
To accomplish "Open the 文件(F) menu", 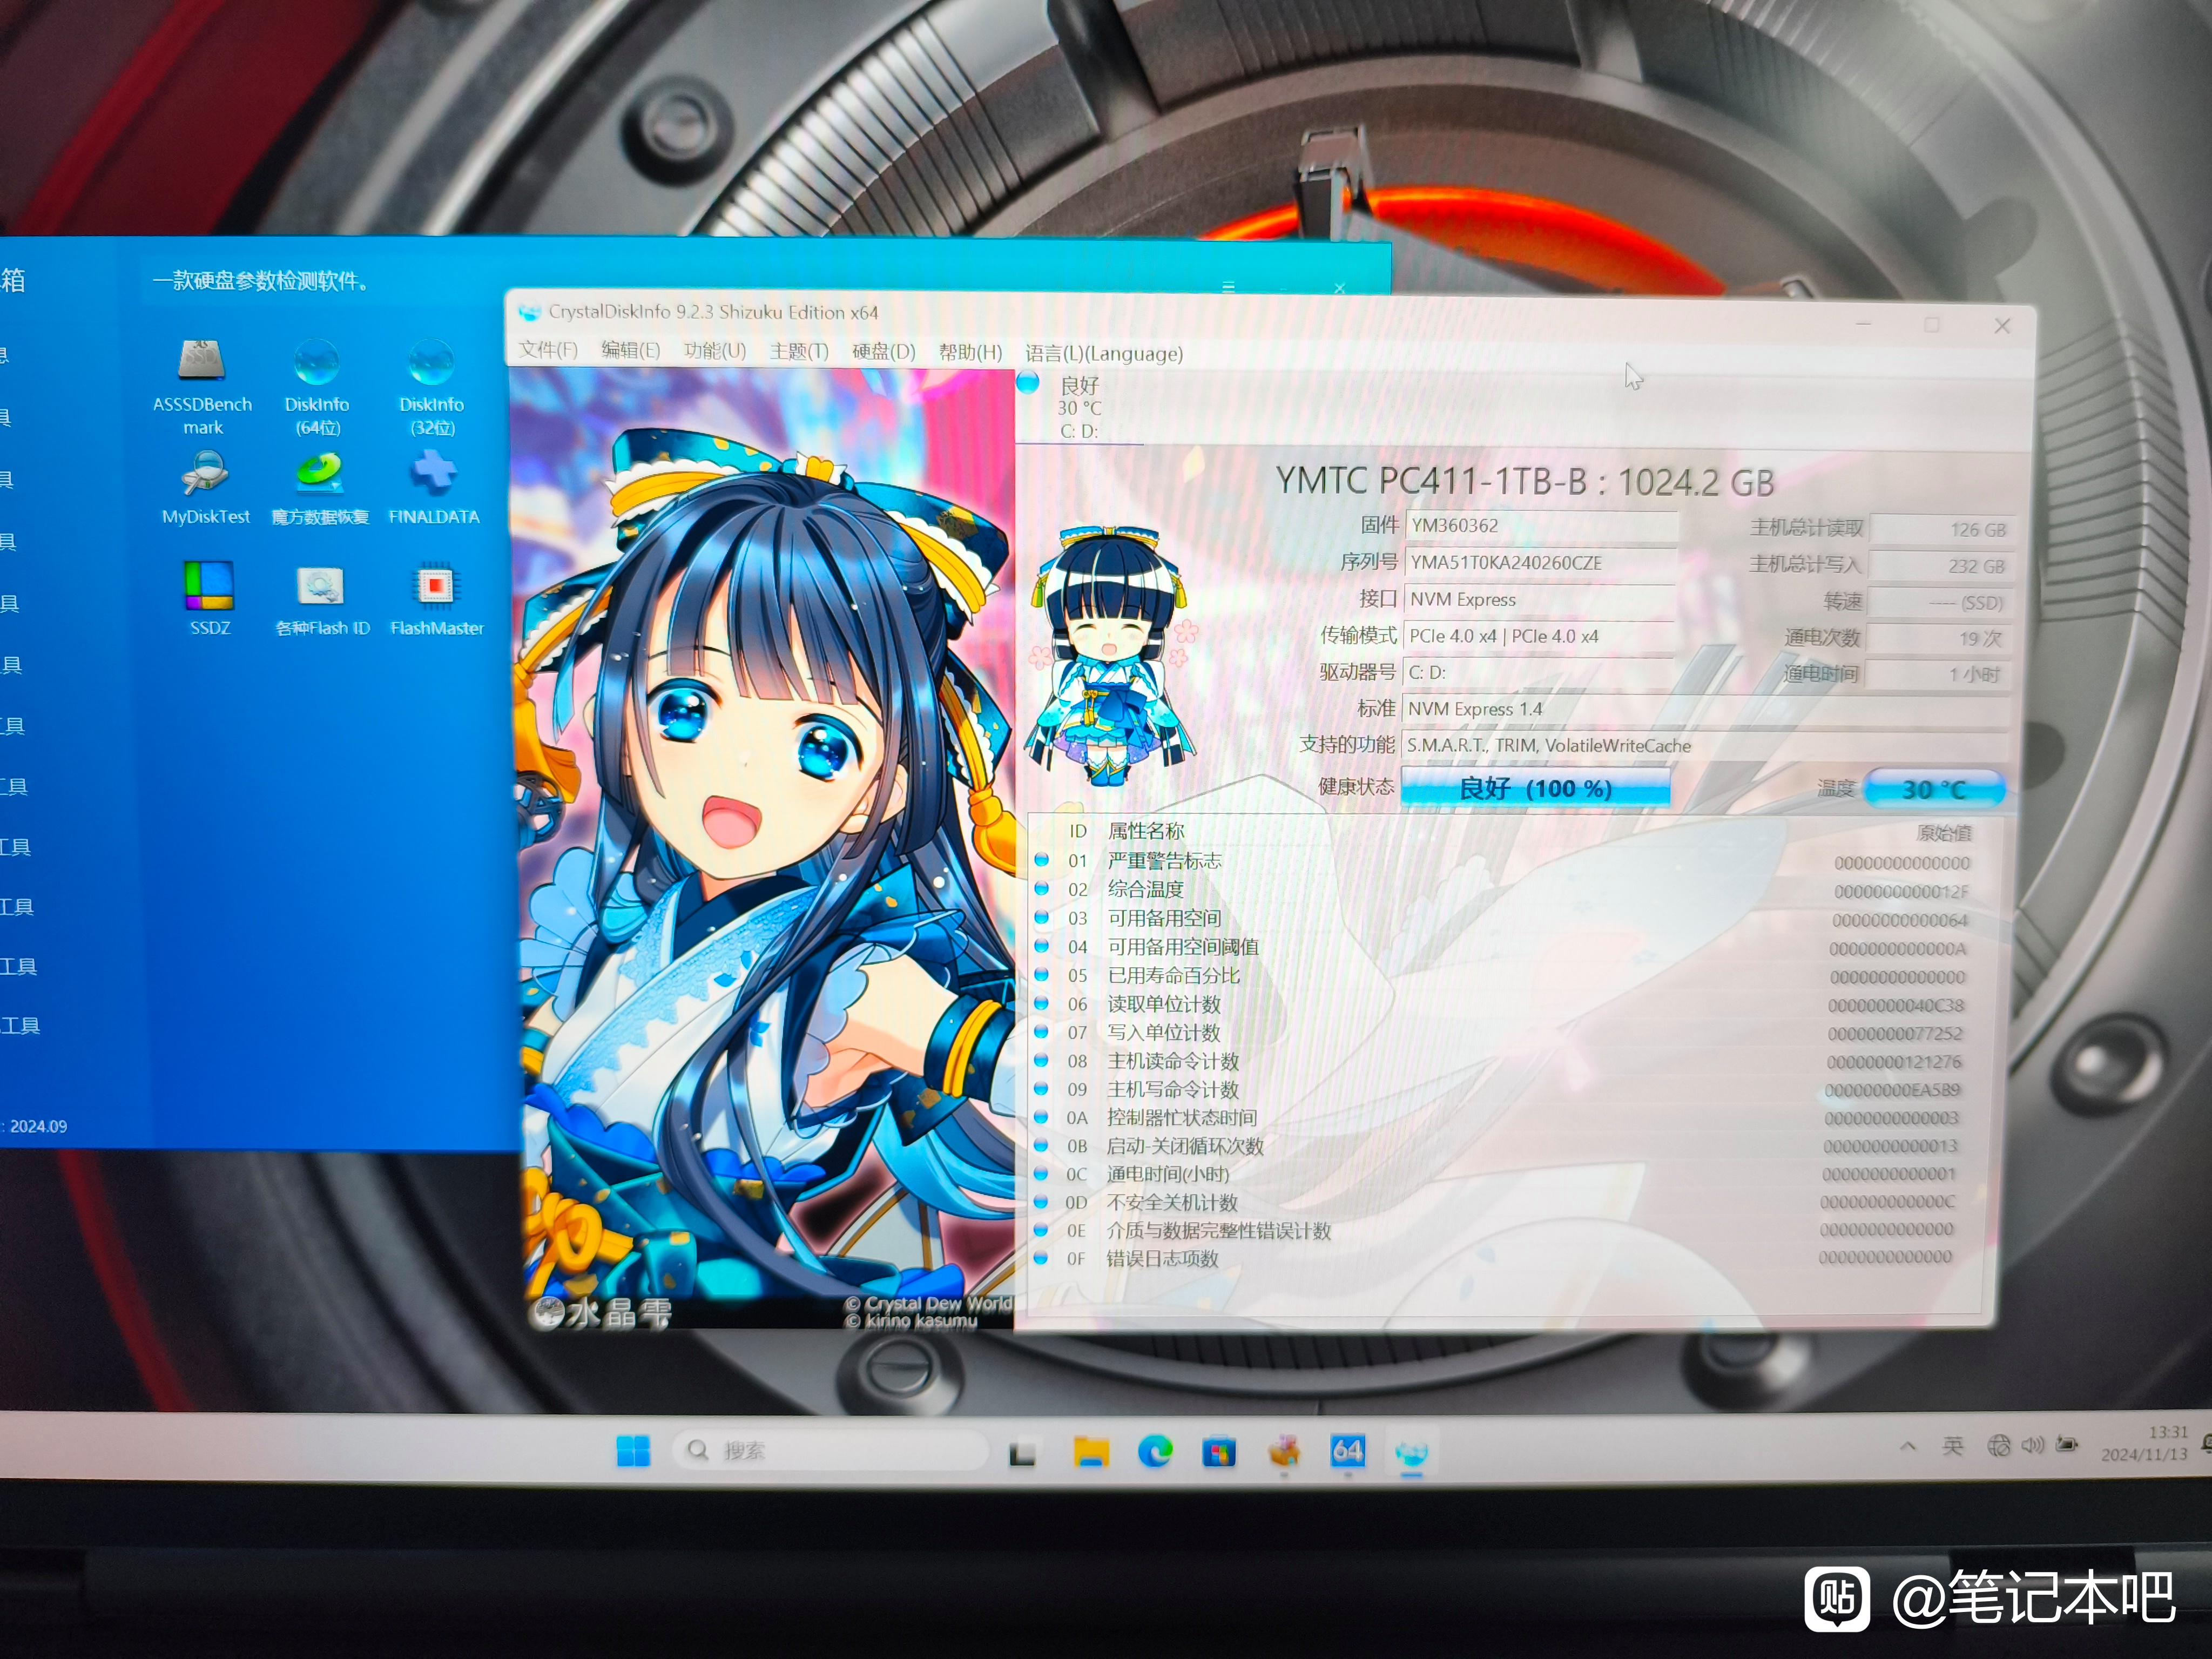I will click(x=548, y=350).
